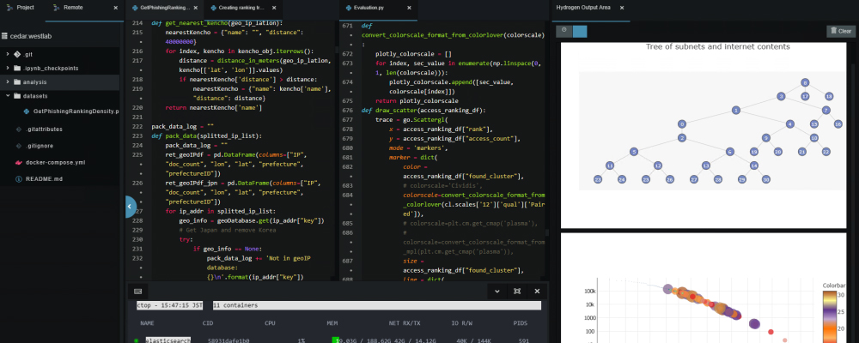Click the Hydrogen output history clock button
Screen dimensions: 859x343
(x=564, y=31)
